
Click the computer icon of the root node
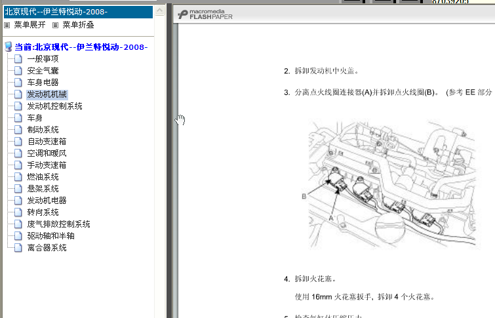click(9, 47)
